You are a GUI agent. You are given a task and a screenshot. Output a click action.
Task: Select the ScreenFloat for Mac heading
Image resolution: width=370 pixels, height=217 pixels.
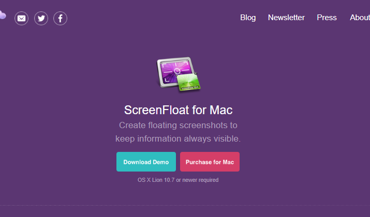pos(179,110)
